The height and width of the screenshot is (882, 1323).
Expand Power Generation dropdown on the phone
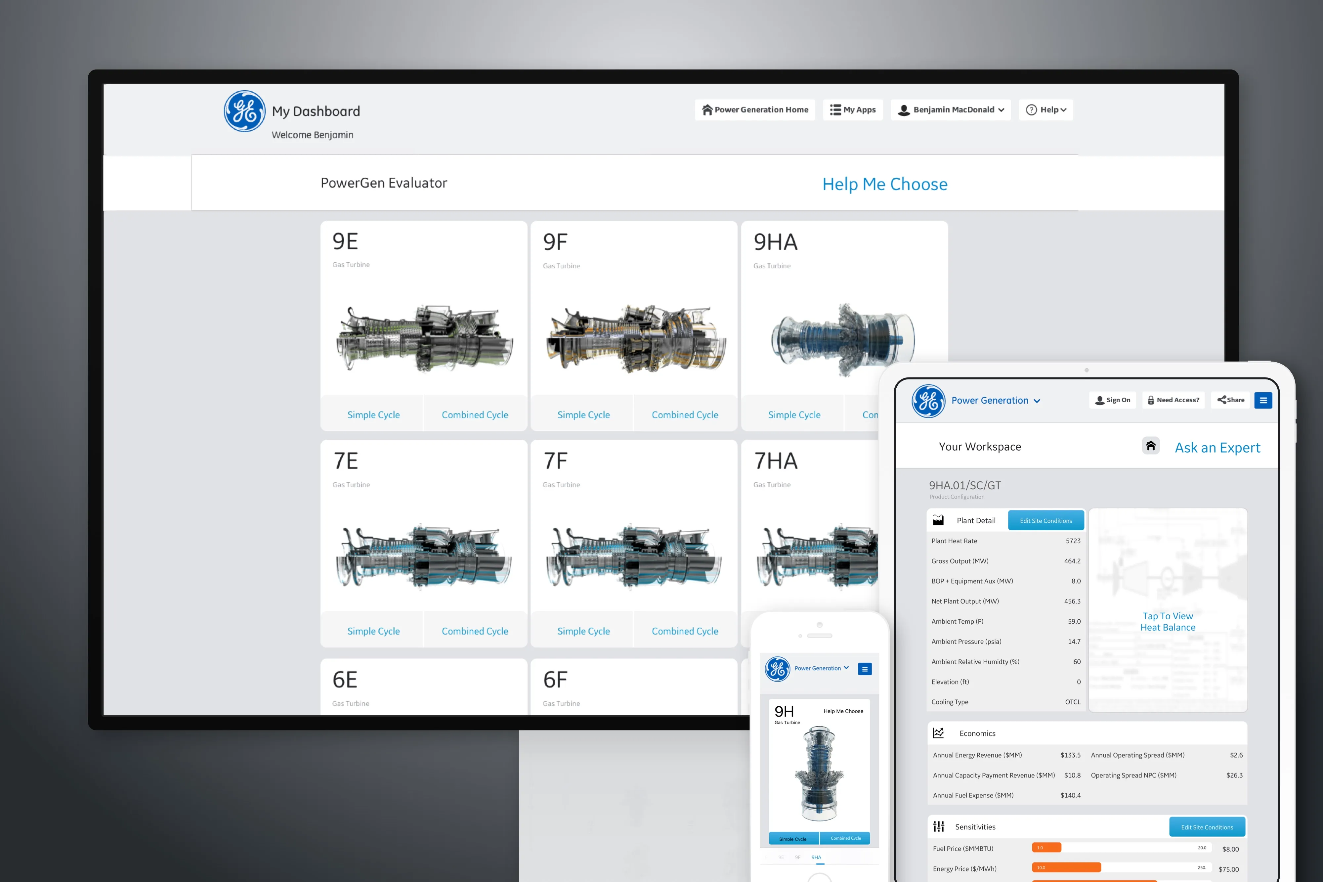822,668
